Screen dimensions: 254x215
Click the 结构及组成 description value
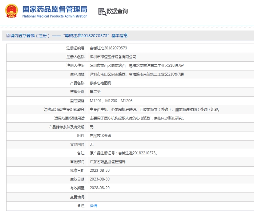[155, 110]
